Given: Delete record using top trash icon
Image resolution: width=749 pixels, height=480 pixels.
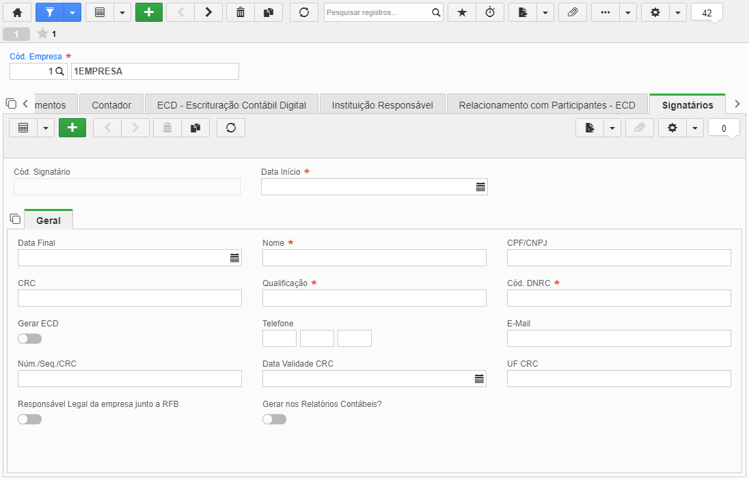Looking at the screenshot, I should (241, 12).
